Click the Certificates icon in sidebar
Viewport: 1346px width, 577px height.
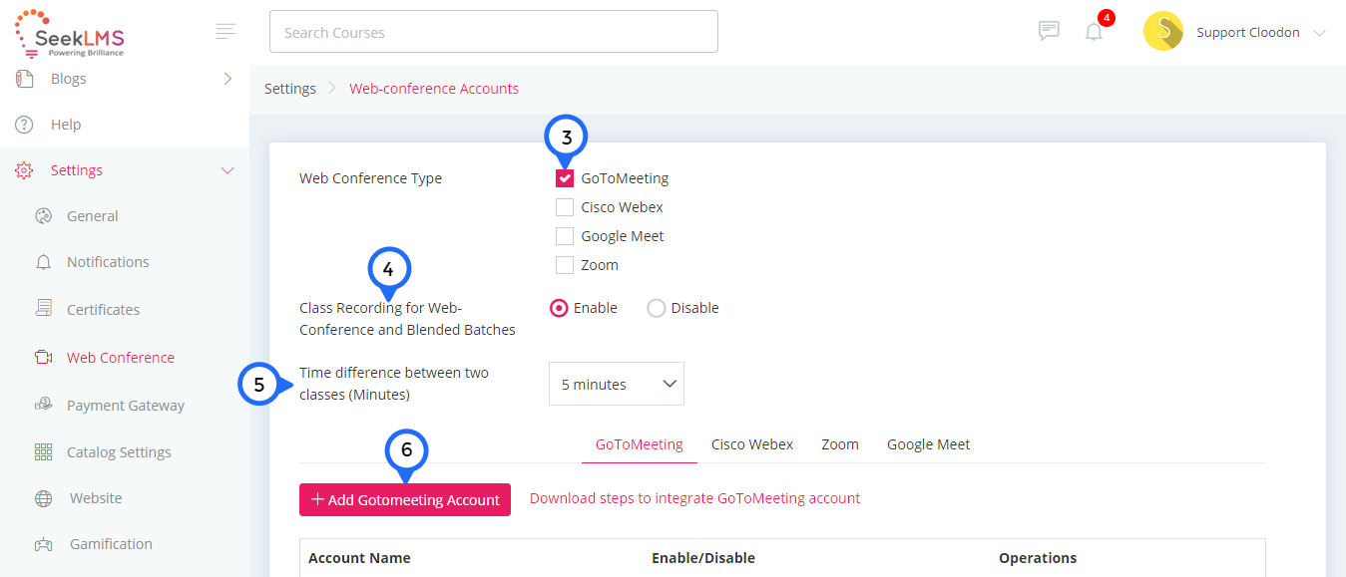tap(43, 309)
